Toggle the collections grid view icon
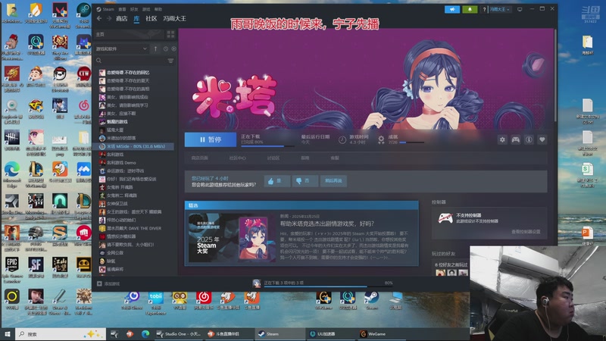The image size is (606, 341). point(170,34)
